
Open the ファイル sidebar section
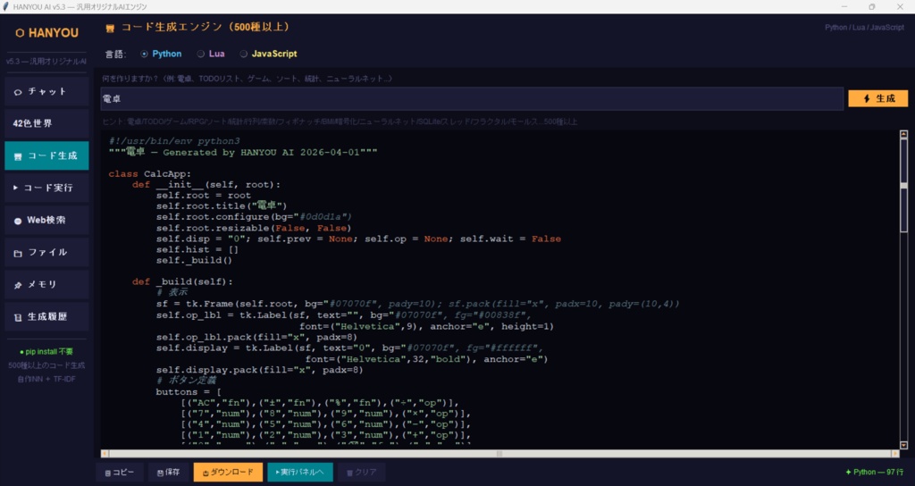tap(46, 252)
